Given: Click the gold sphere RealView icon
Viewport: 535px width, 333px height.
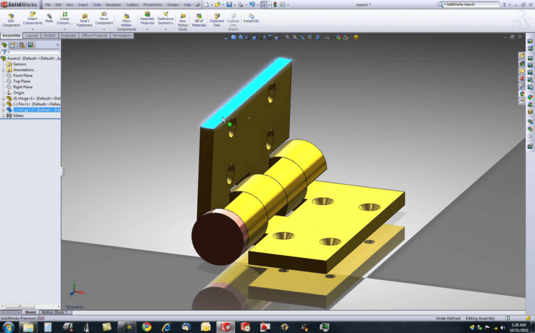Looking at the screenshot, I should tap(356, 37).
